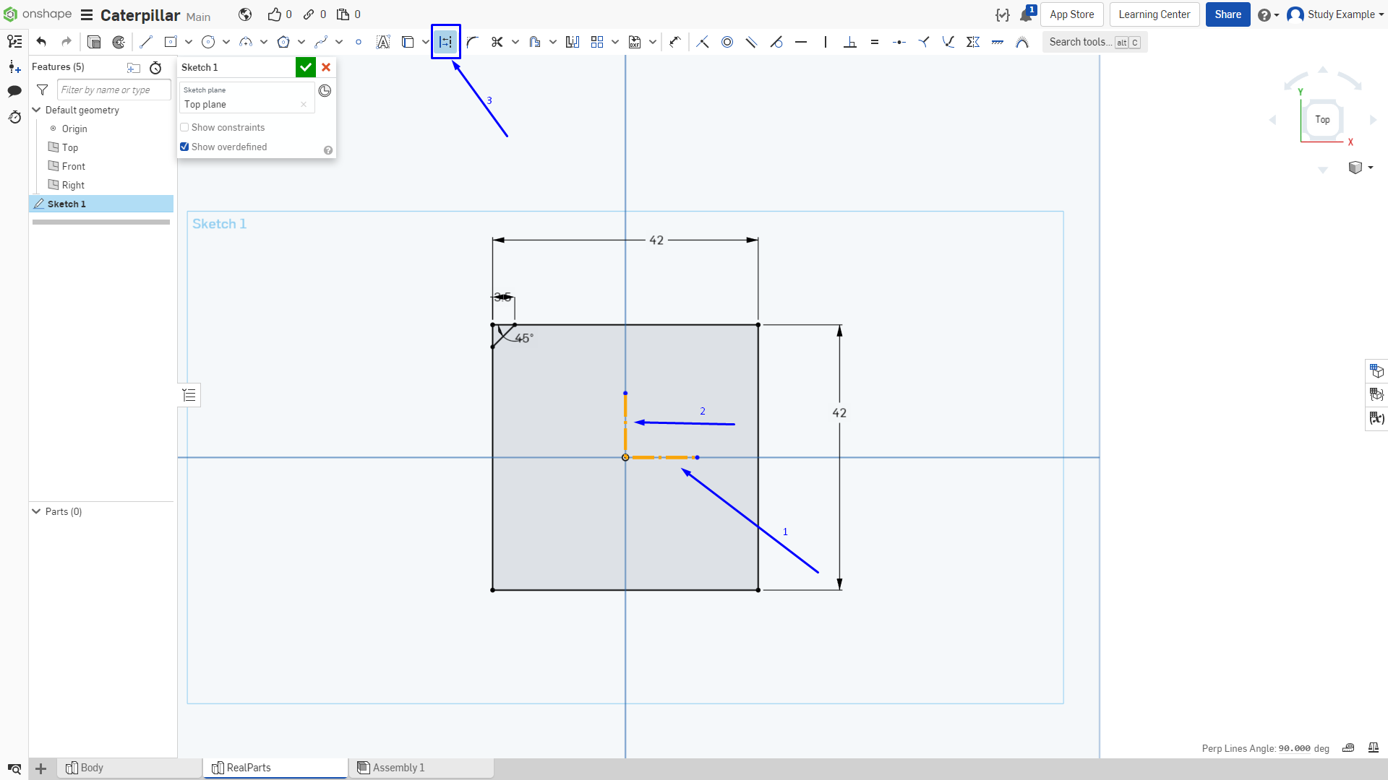This screenshot has width=1388, height=780.
Task: Select the Vertical constraint icon
Action: (826, 42)
